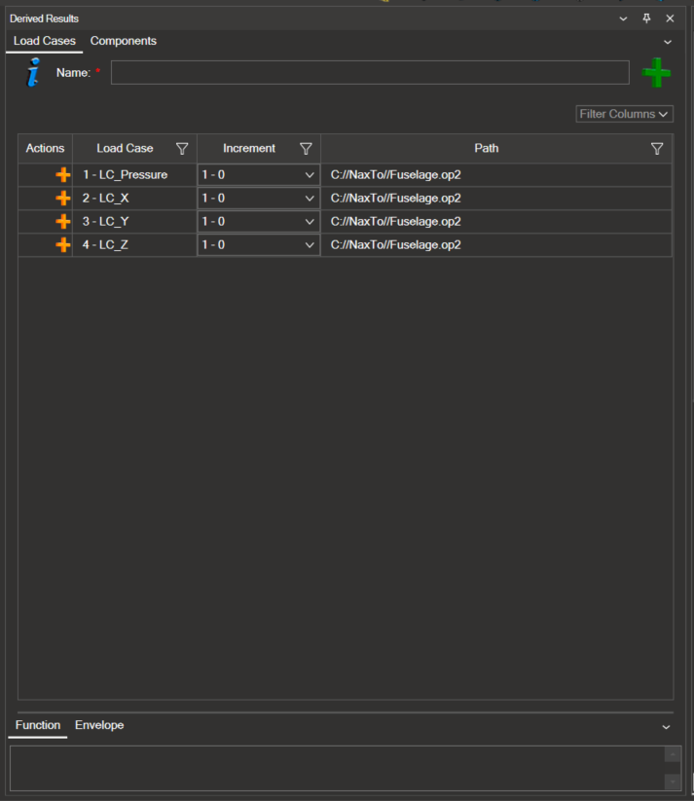Image resolution: width=694 pixels, height=801 pixels.
Task: Expand Increment dropdown for LC_Z row
Action: tap(310, 245)
